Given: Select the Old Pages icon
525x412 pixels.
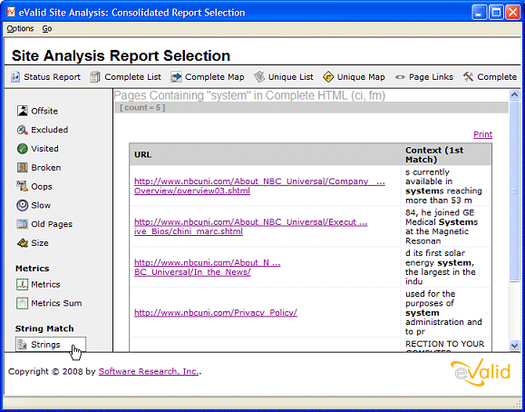Looking at the screenshot, I should click(23, 224).
